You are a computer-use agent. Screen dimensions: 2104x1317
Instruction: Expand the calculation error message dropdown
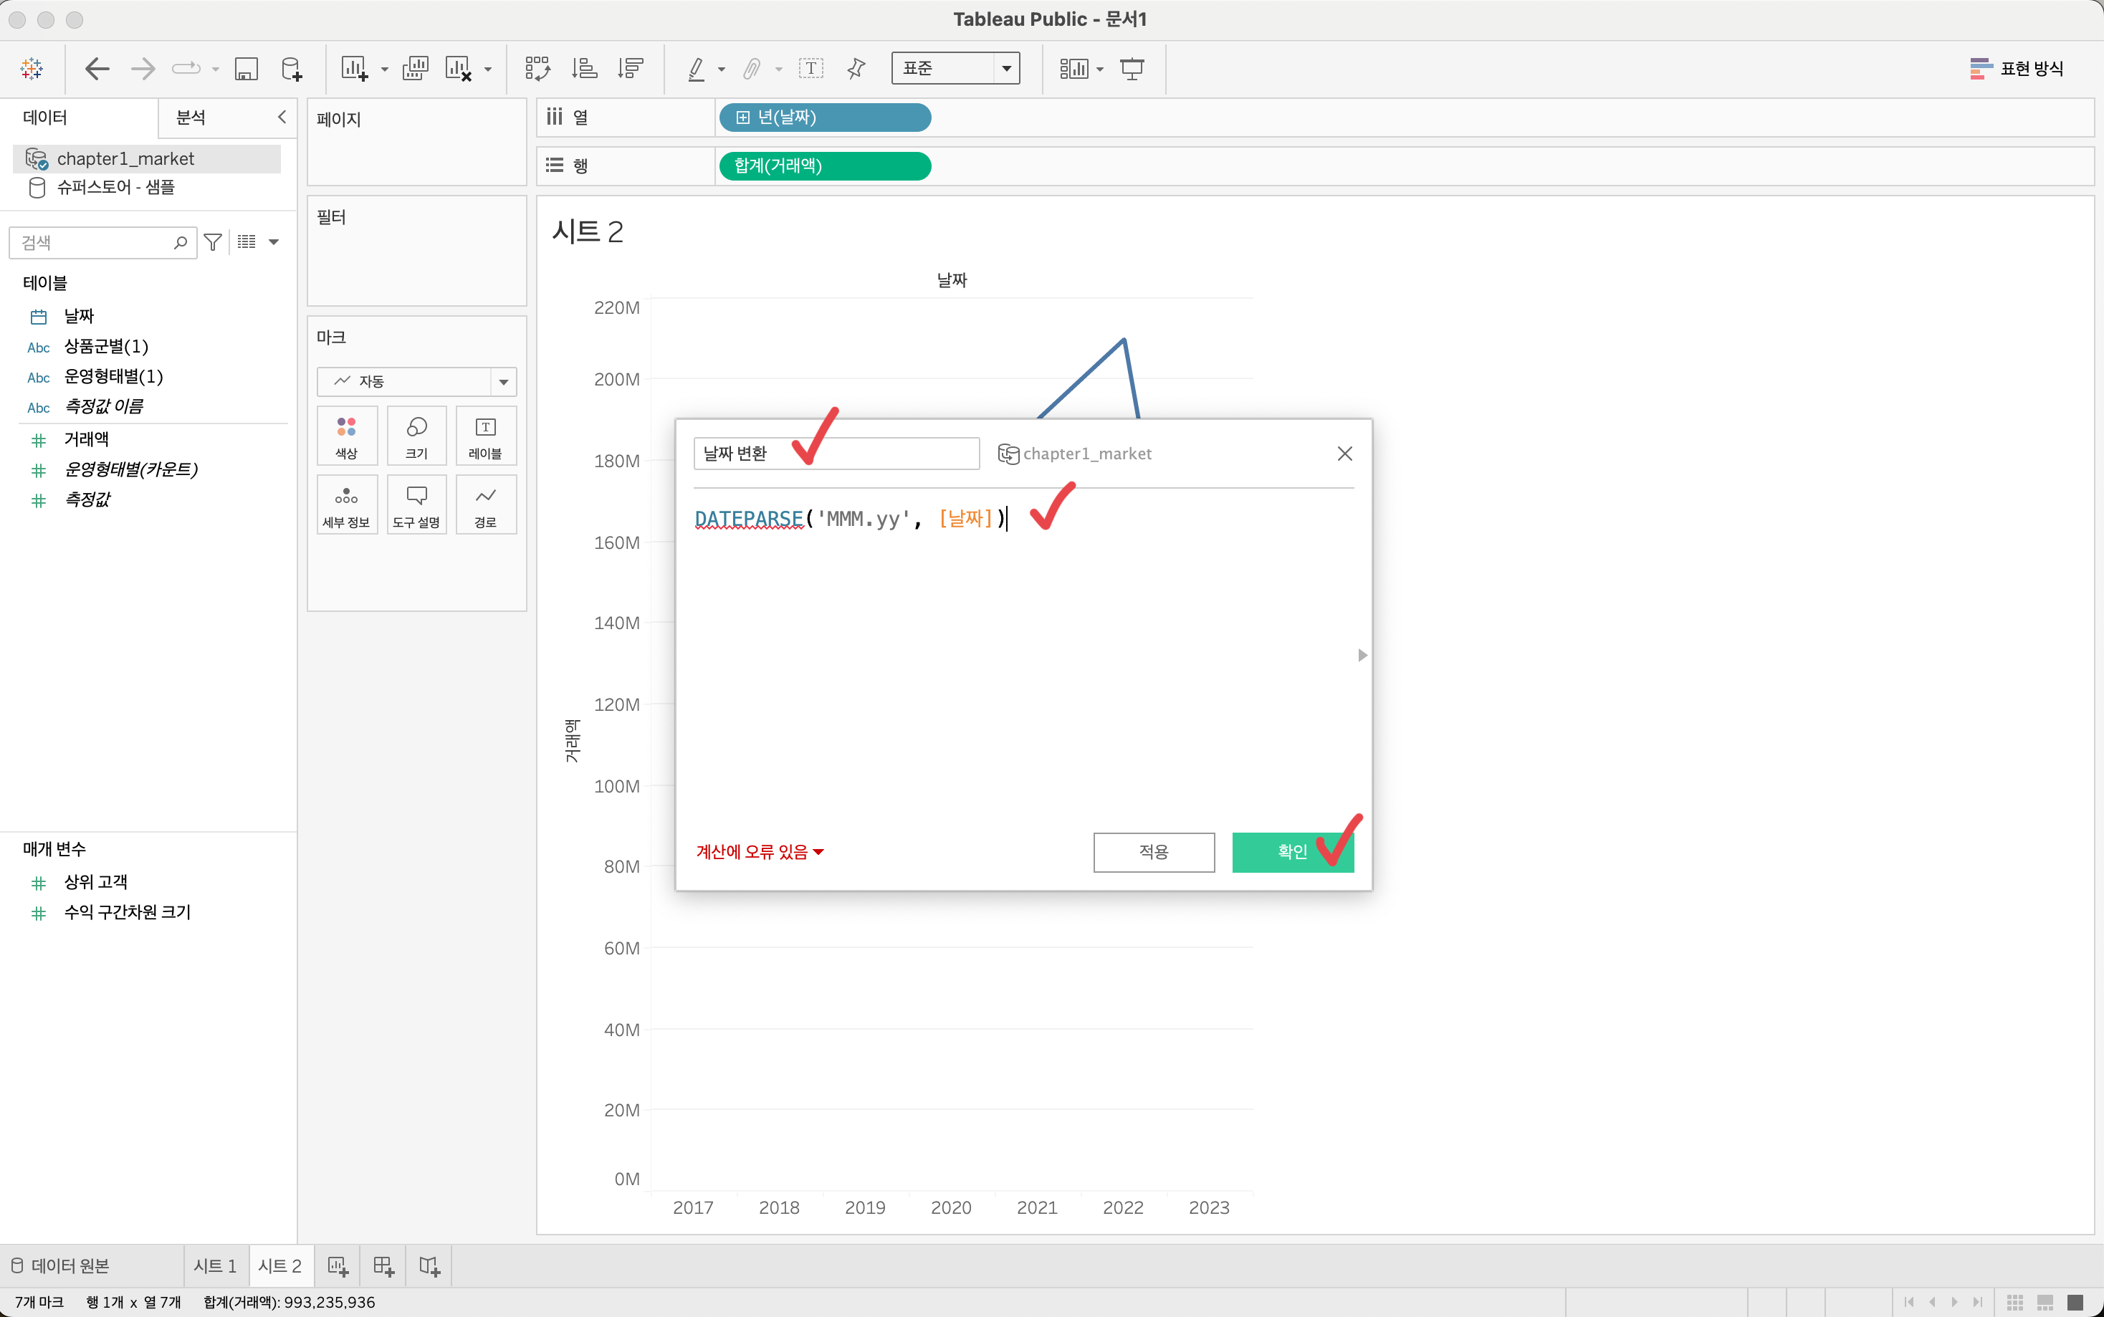760,852
